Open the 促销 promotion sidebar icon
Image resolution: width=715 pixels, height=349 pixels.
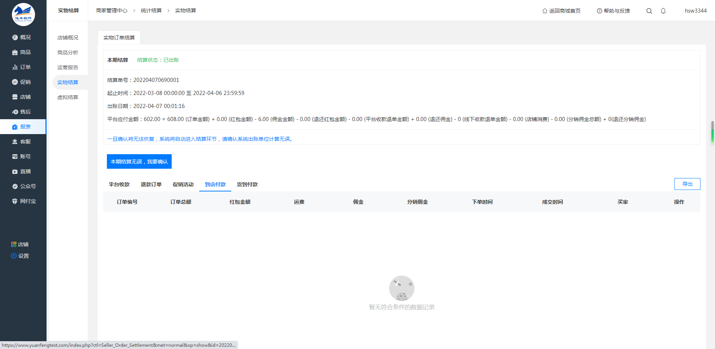(15, 82)
